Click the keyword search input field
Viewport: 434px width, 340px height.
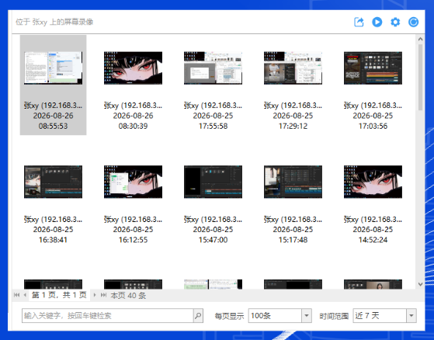(x=108, y=316)
